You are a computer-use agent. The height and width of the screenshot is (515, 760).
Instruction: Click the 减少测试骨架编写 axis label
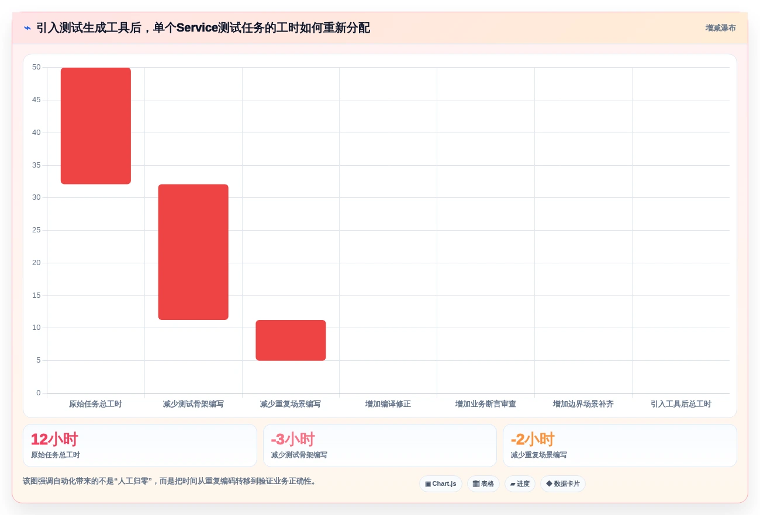pyautogui.click(x=194, y=404)
